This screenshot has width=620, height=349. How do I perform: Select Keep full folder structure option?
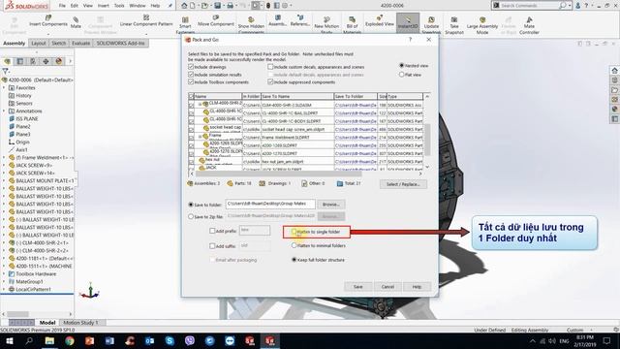[294, 260]
